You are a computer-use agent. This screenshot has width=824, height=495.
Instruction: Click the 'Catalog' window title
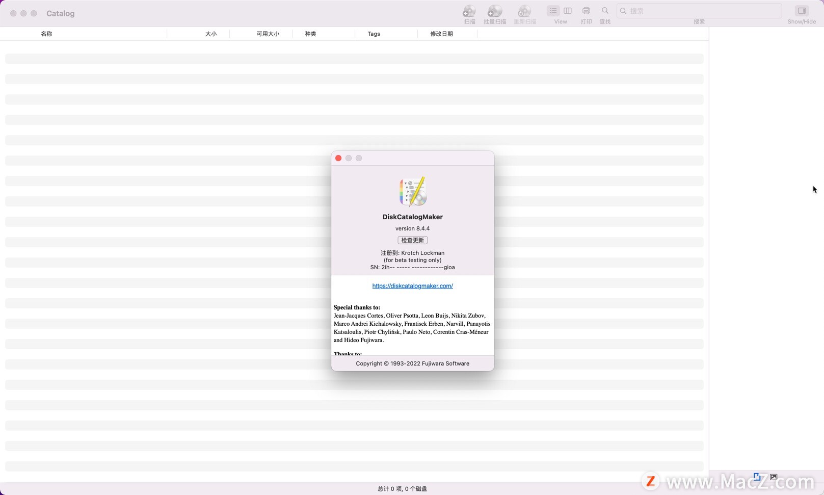click(60, 13)
